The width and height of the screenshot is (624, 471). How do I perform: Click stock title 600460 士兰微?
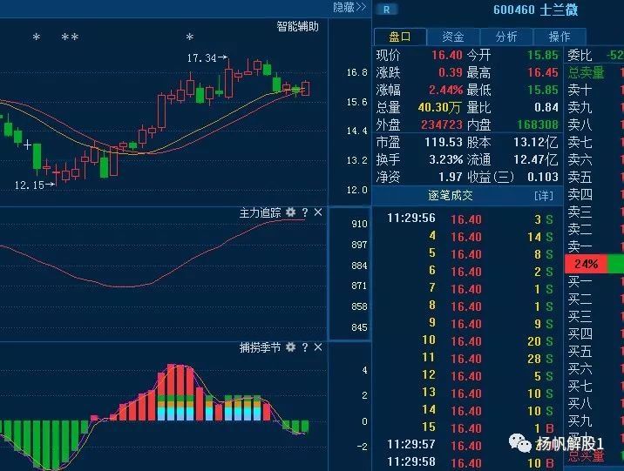[536, 10]
